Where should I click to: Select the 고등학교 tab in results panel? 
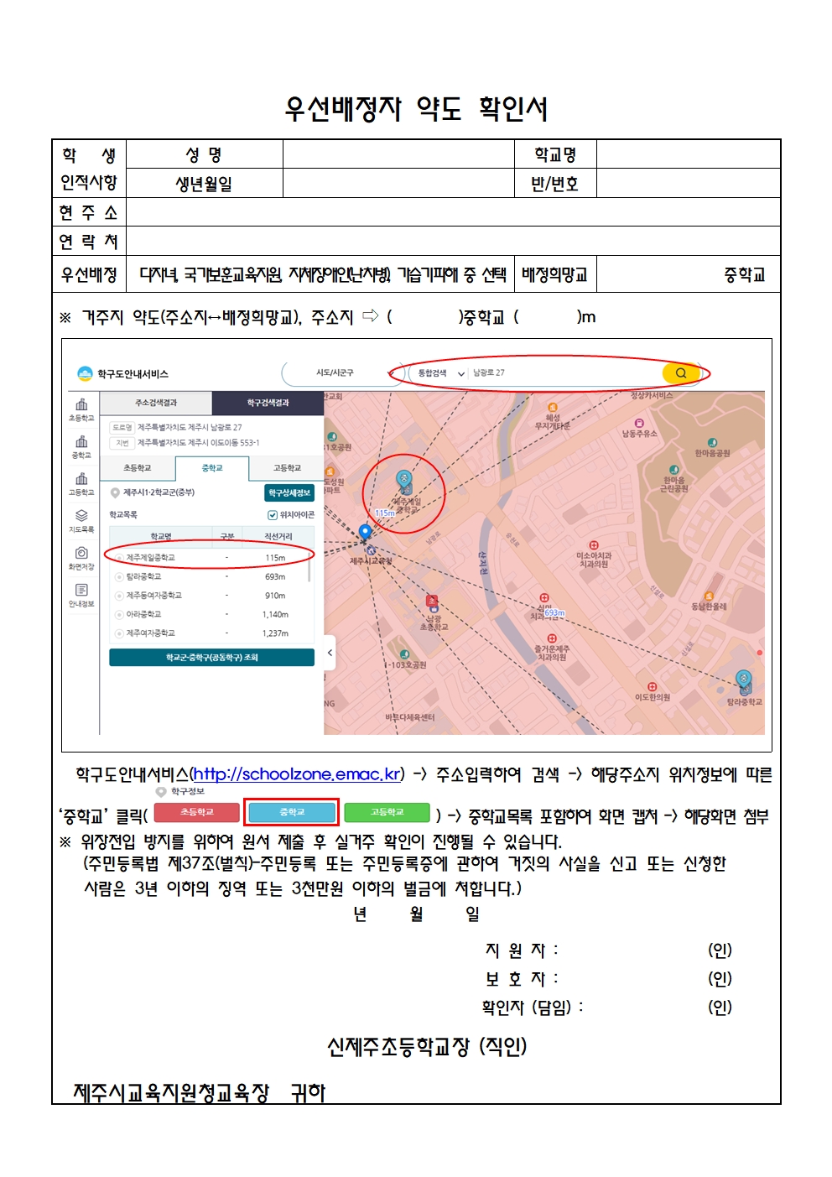click(x=287, y=468)
